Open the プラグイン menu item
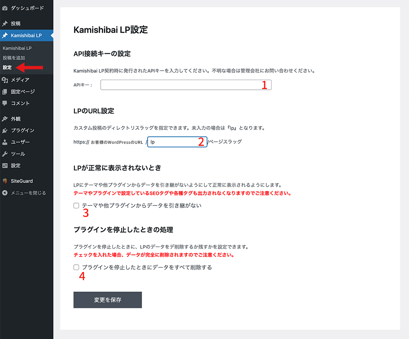The image size is (409, 339). pos(27,131)
